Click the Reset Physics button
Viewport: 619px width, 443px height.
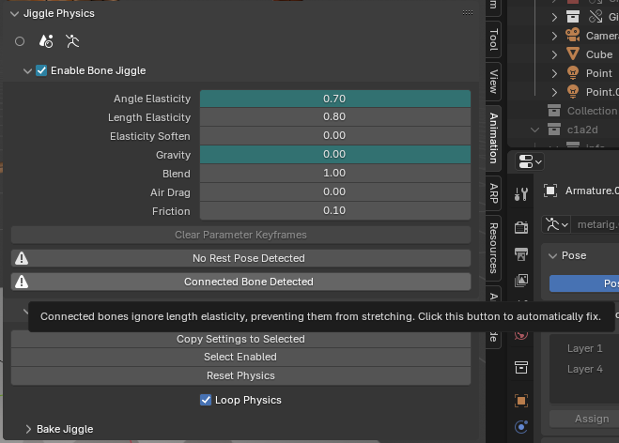[240, 375]
